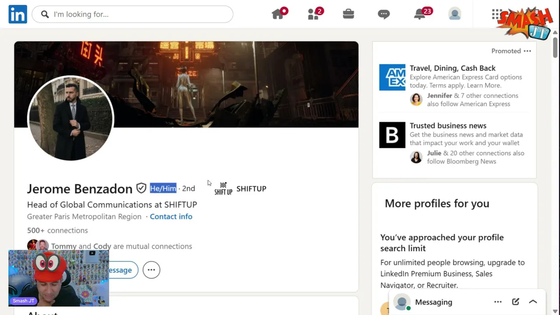Open the LinkedIn home logo
This screenshot has height=315, width=560.
point(17,14)
